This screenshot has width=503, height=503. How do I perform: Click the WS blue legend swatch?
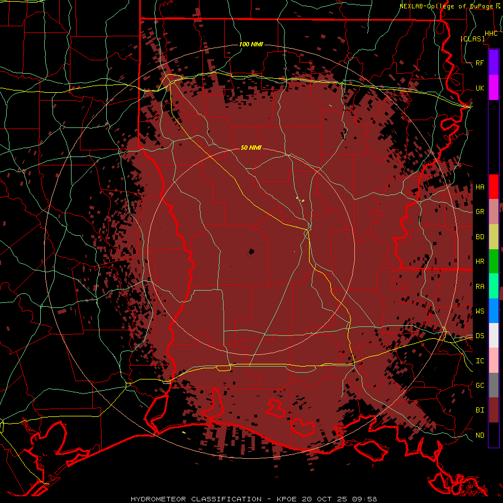[493, 311]
